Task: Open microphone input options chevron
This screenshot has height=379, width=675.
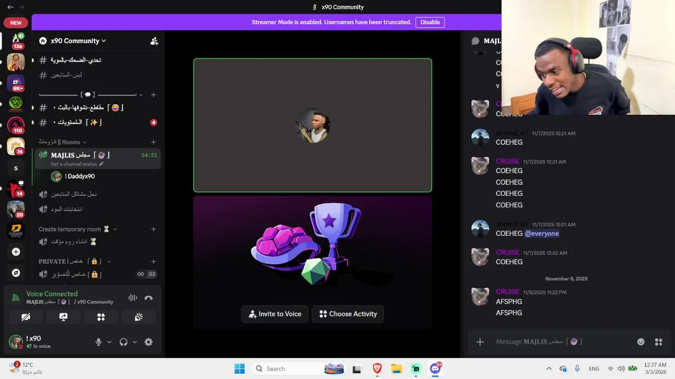Action: (109, 342)
